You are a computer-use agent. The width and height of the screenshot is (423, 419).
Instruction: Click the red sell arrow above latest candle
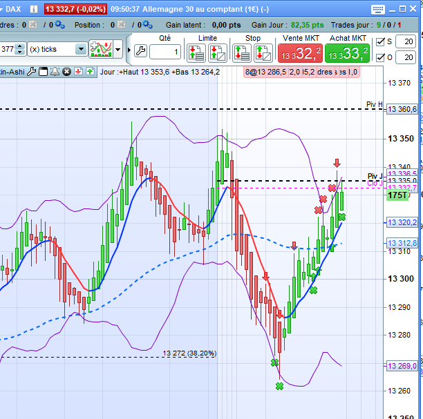tap(337, 163)
